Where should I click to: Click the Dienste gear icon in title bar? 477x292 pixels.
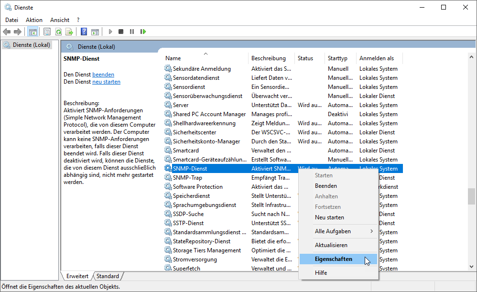point(8,7)
